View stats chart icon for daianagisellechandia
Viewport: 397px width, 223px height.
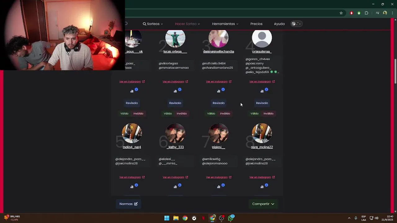click(219, 91)
